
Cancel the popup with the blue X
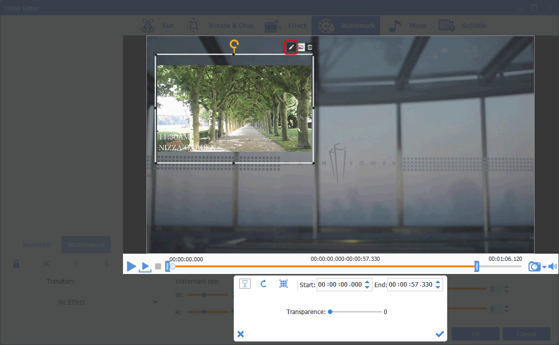tap(241, 334)
